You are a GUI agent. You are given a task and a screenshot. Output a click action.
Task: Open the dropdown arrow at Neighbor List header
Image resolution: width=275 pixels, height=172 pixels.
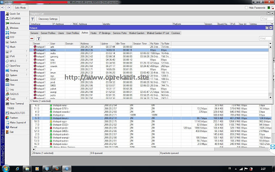(272, 24)
